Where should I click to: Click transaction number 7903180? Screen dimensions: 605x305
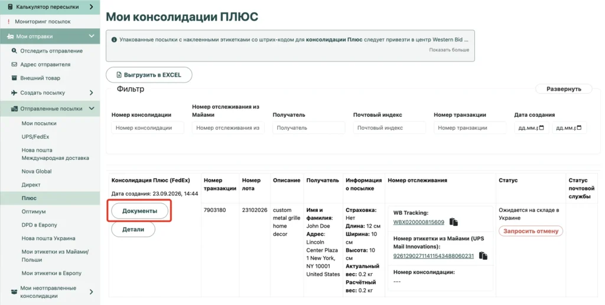215,210
